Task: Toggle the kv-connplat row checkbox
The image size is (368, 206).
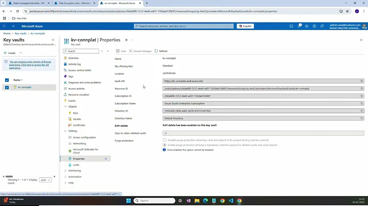Action: click(x=7, y=87)
